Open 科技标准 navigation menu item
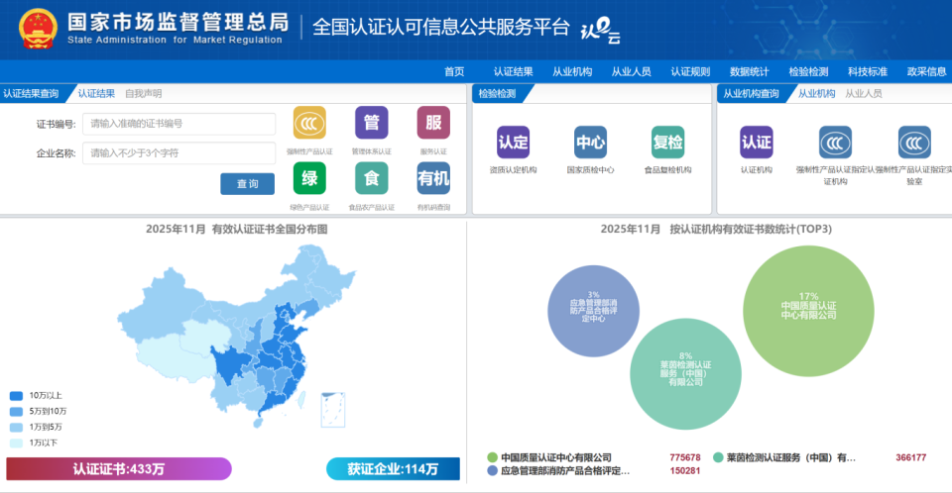This screenshot has width=952, height=493. pos(868,71)
